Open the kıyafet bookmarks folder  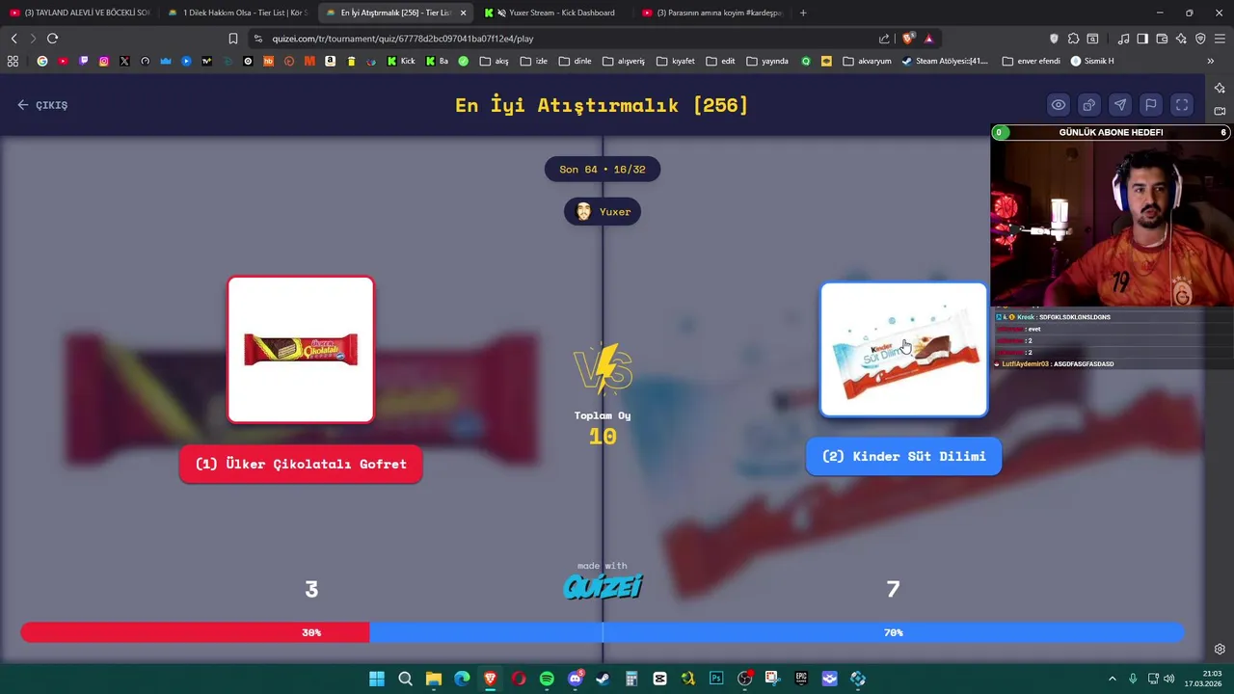click(x=675, y=61)
